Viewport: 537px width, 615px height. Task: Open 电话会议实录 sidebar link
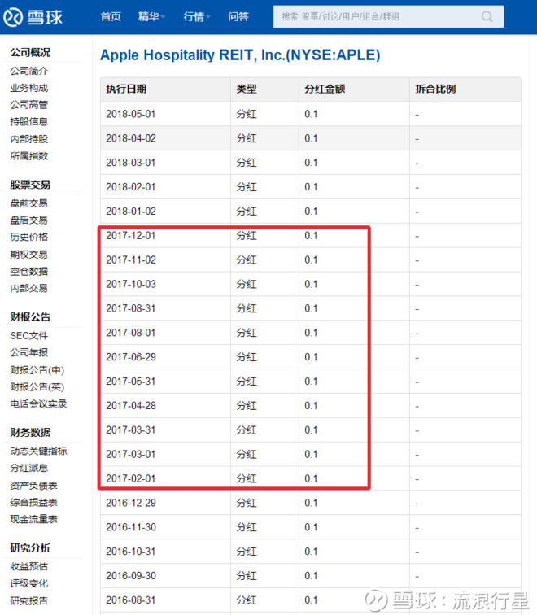coord(38,403)
